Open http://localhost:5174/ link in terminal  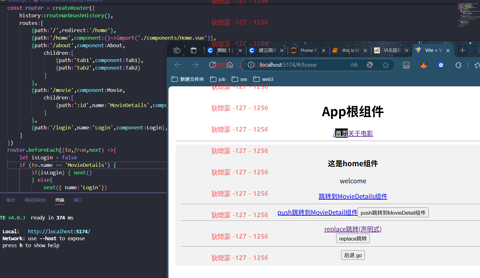59,231
